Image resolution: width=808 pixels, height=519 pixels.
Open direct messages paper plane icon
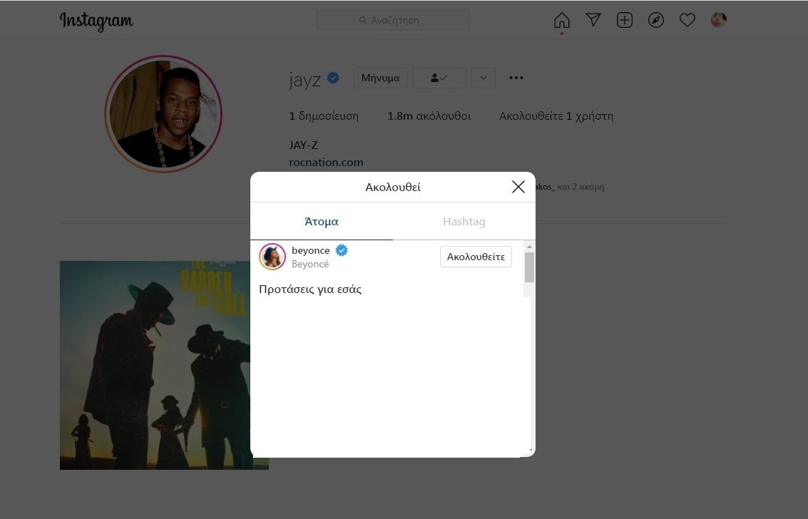pos(593,20)
